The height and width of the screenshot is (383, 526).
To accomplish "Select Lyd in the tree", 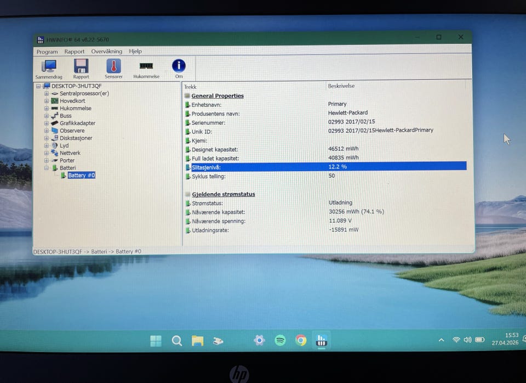I will point(64,145).
